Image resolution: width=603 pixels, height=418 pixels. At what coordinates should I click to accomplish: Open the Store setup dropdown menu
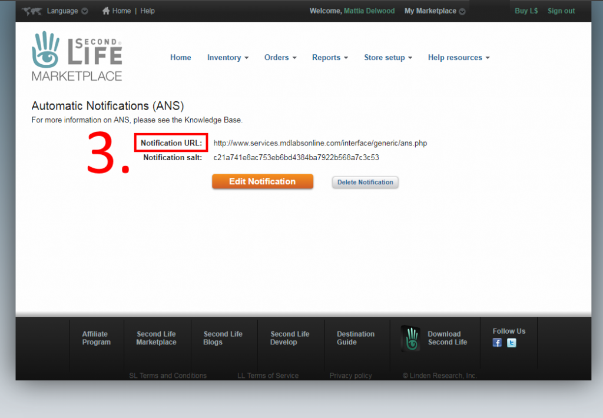pyautogui.click(x=388, y=58)
